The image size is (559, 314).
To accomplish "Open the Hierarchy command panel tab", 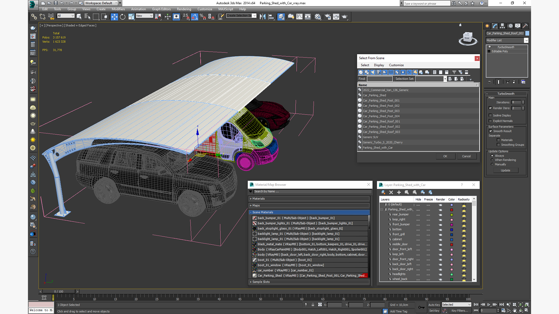I will tap(502, 26).
